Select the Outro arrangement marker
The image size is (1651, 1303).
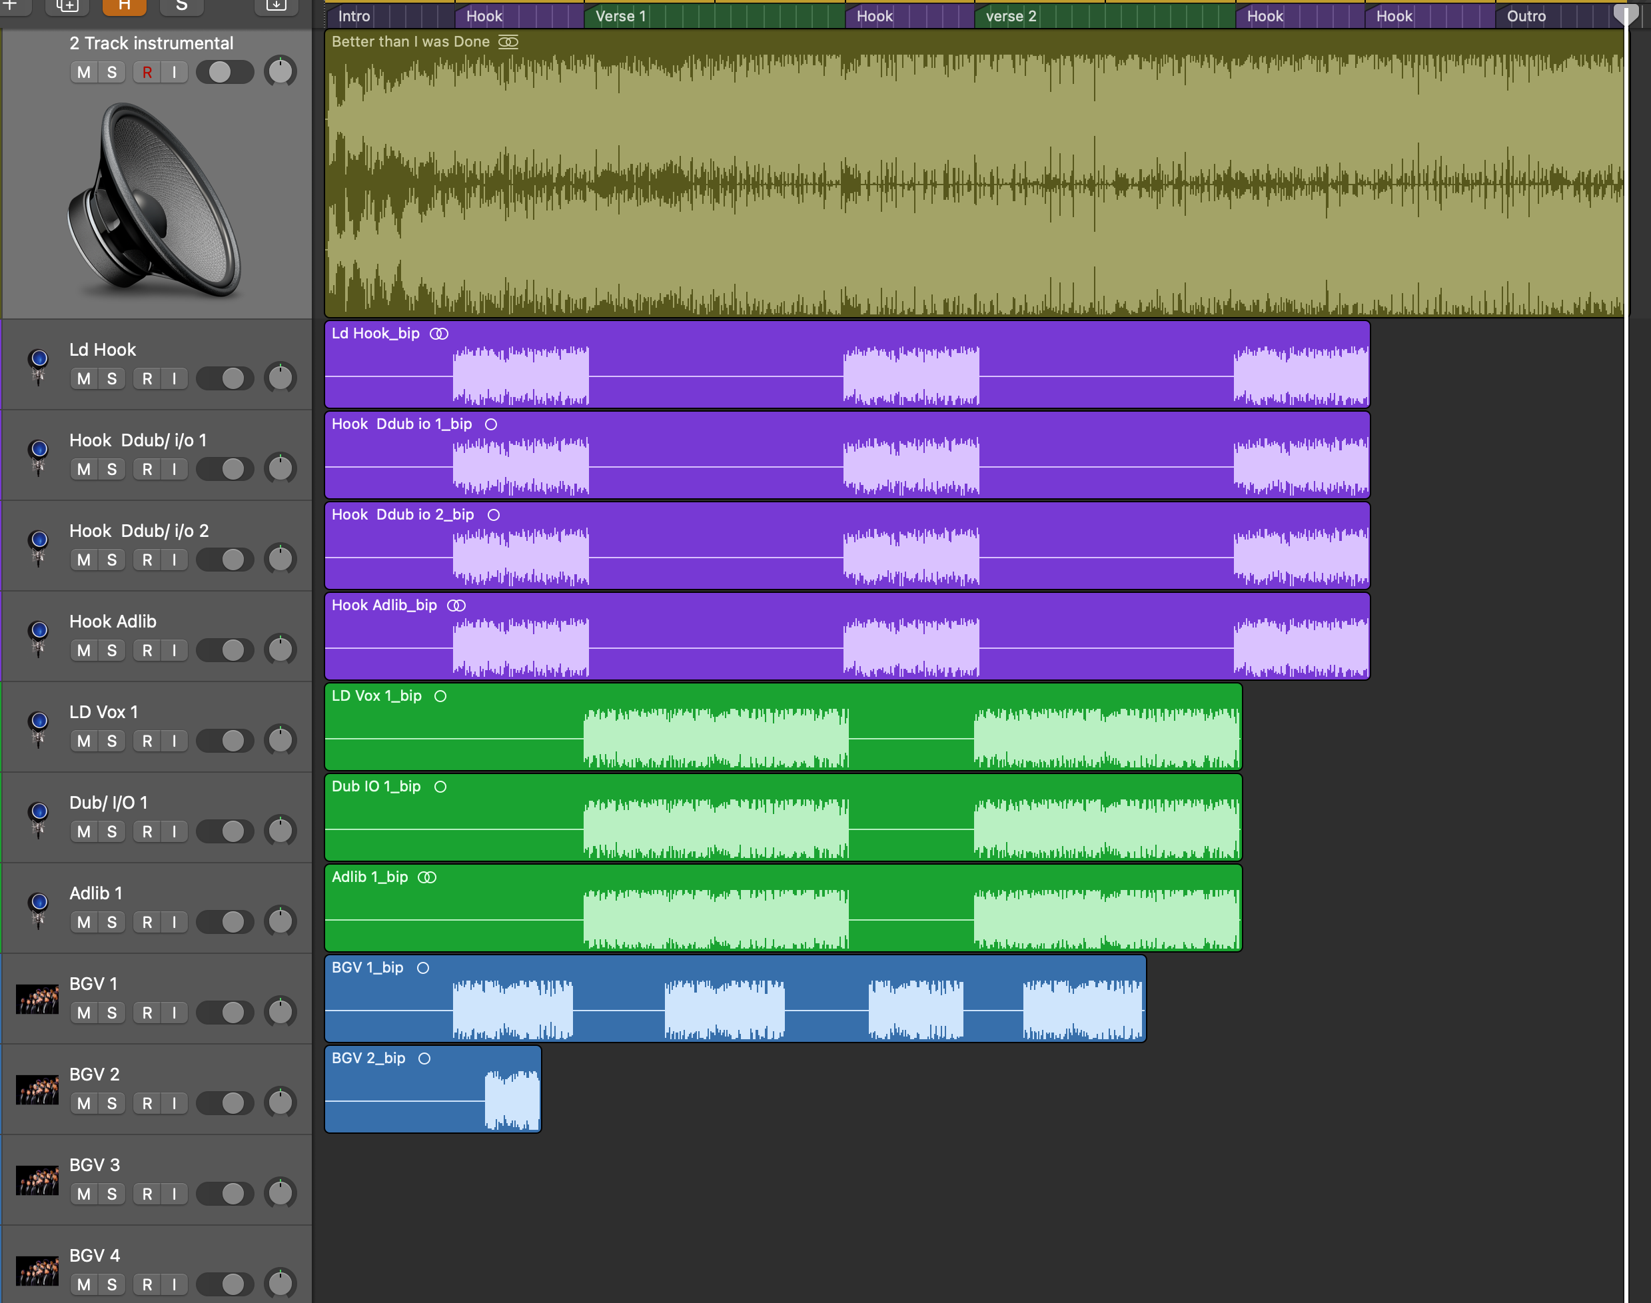pyautogui.click(x=1526, y=16)
